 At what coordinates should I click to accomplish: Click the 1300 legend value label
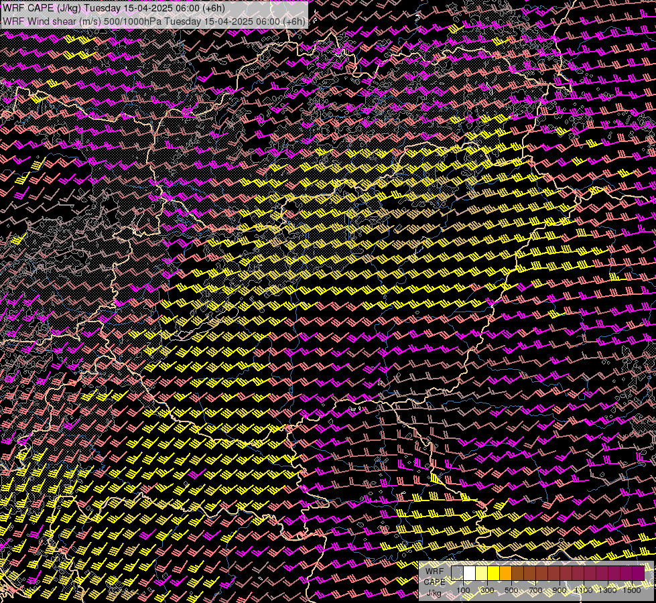608,590
